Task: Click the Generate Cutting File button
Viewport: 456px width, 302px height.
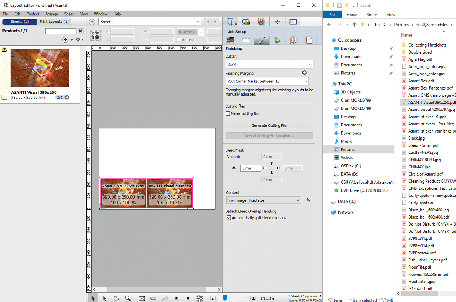Action: pyautogui.click(x=269, y=125)
